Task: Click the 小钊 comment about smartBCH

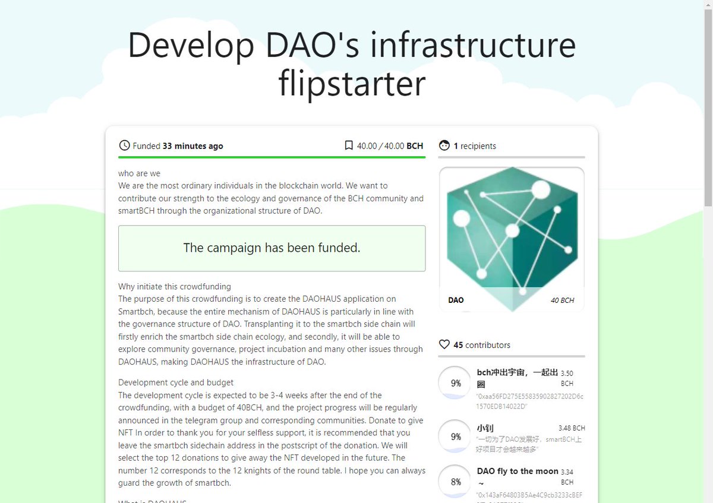Action: 529,444
